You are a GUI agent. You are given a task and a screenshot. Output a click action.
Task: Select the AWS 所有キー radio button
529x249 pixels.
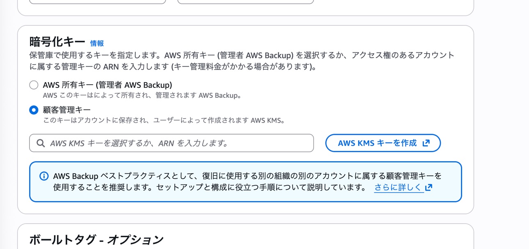coord(34,85)
